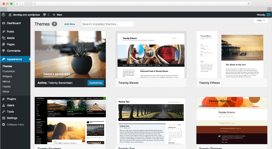Click the Users person icon
Viewport: 272px width, 149px height.
pos(4,105)
